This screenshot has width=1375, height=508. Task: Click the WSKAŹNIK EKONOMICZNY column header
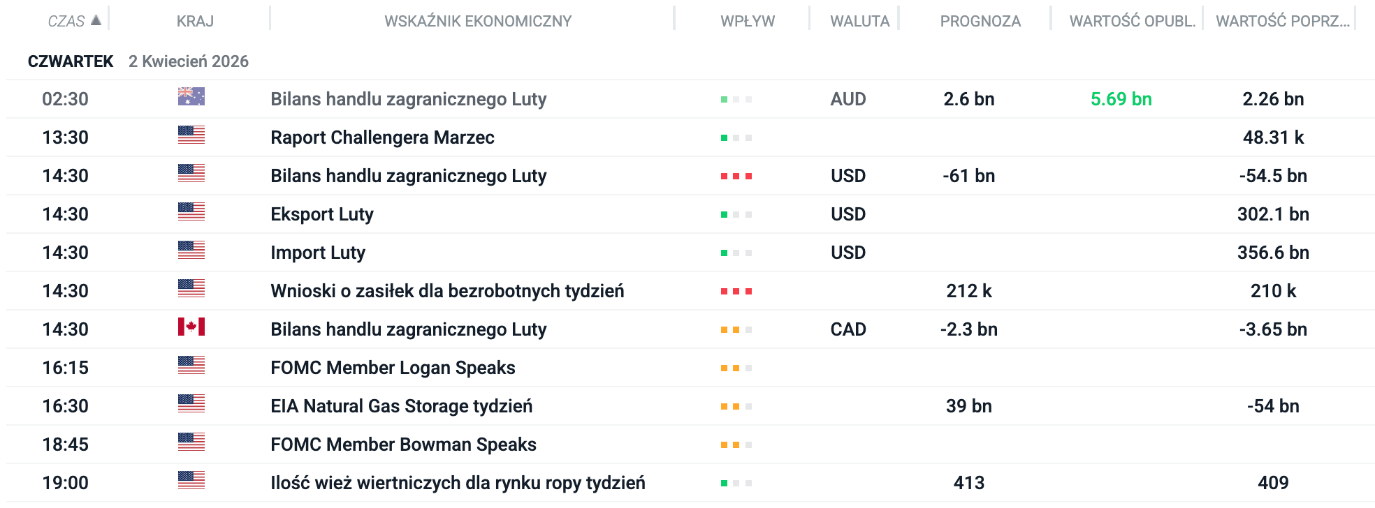(478, 22)
